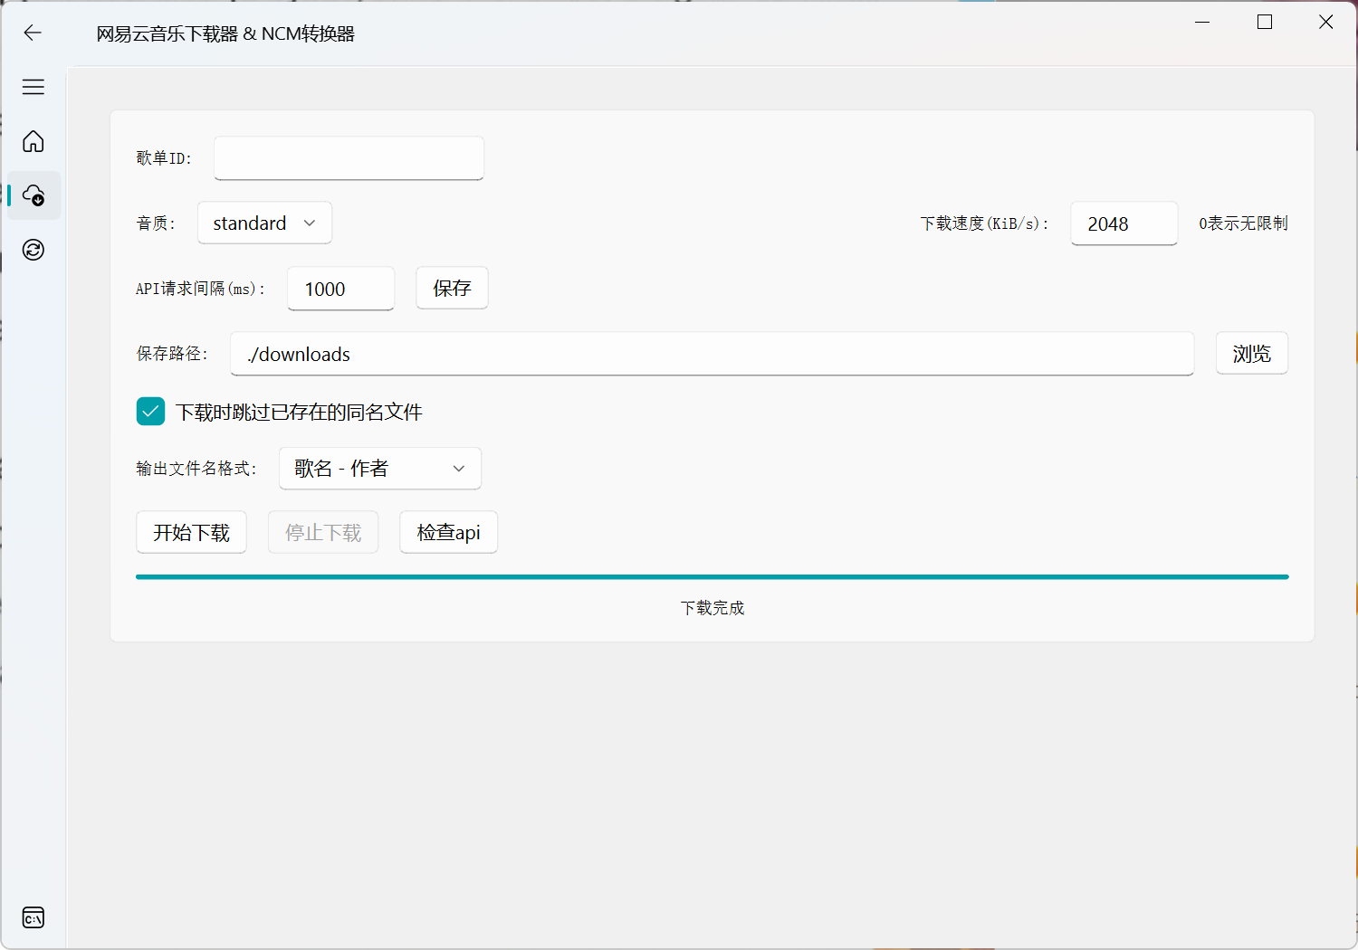Click the teal download progress bar
This screenshot has width=1358, height=950.
[x=712, y=576]
